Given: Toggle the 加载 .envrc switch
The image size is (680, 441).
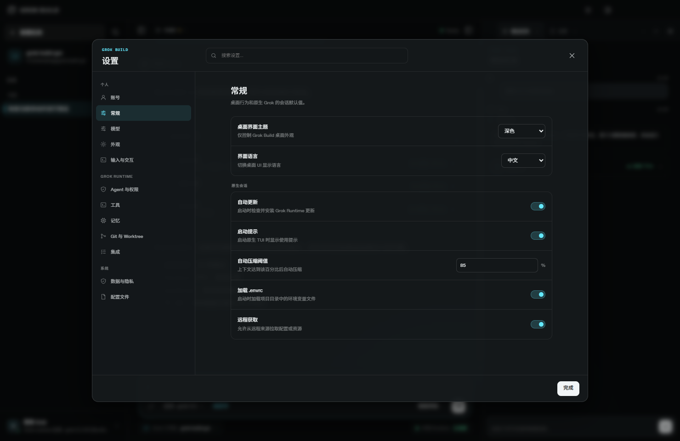Looking at the screenshot, I should (x=538, y=294).
